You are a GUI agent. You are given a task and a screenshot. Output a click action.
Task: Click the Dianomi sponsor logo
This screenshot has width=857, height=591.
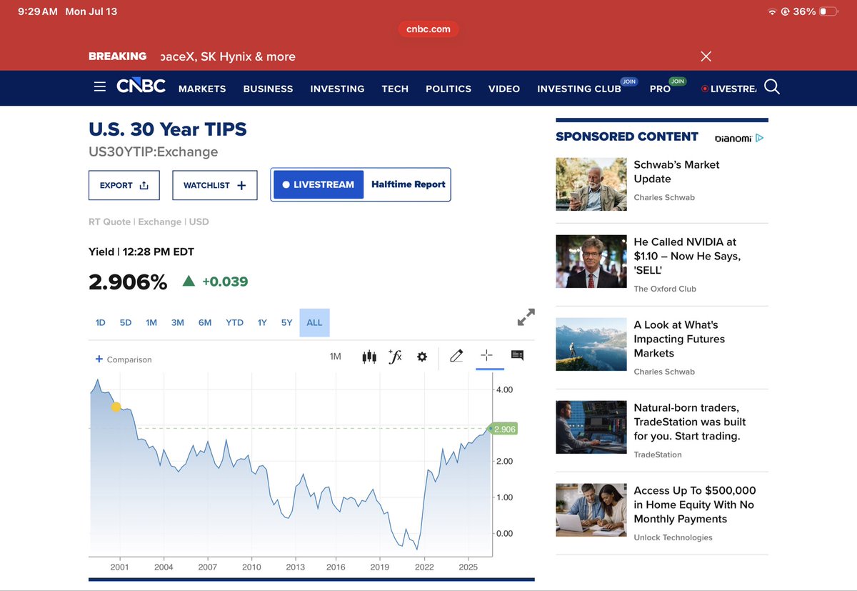pyautogui.click(x=739, y=138)
